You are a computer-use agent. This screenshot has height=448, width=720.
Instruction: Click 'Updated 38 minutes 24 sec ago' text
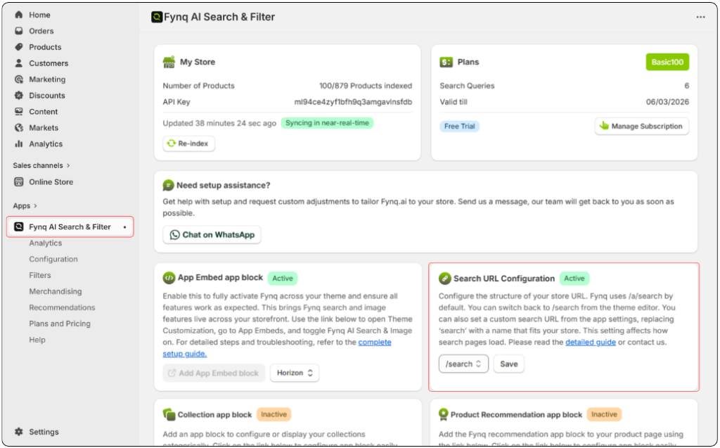tap(219, 123)
